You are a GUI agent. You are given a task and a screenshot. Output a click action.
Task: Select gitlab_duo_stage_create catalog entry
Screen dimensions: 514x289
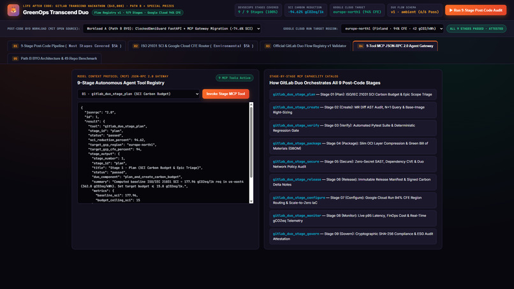point(353,110)
